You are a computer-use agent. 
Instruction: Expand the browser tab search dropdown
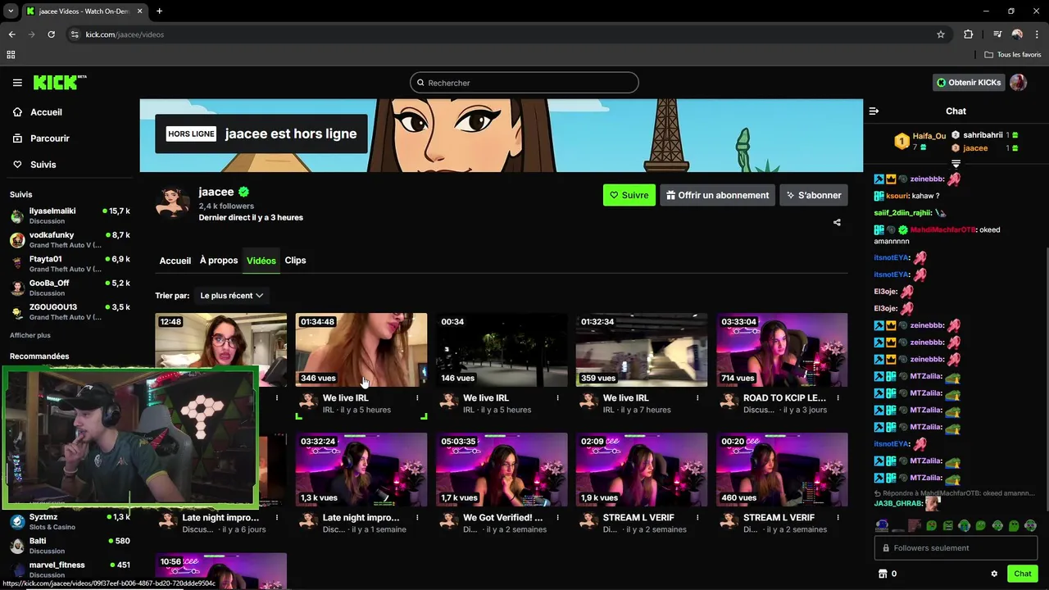click(11, 11)
